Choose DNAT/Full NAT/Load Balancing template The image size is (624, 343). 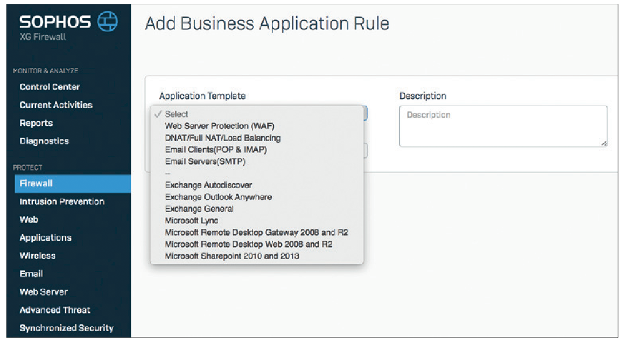(257, 138)
